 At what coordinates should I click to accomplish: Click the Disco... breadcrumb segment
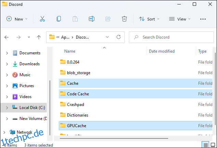[82, 37]
